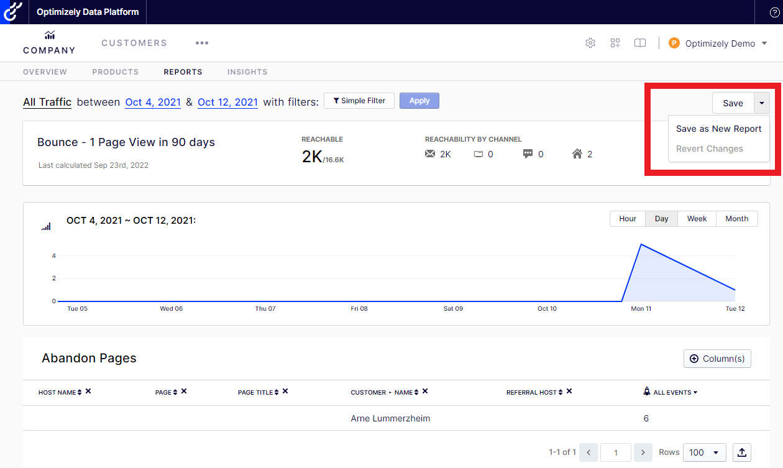
Task: Click the Apply filter button
Action: coord(419,101)
